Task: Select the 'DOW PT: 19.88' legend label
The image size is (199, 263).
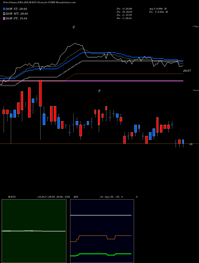Action: [16, 18]
